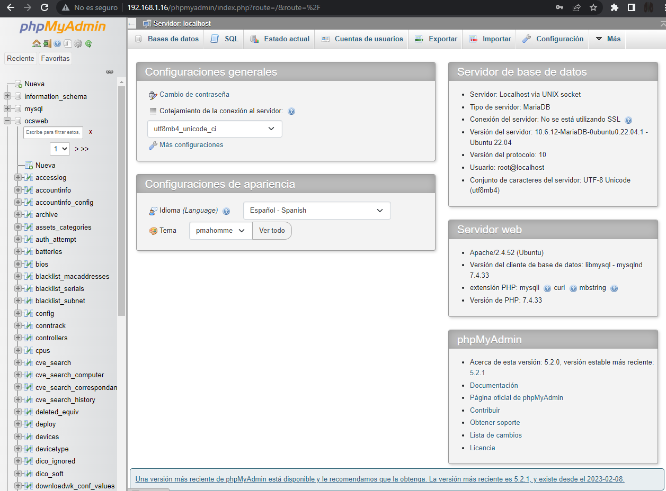Open the Español - Spanish language dropdown
The width and height of the screenshot is (666, 491).
[317, 211]
